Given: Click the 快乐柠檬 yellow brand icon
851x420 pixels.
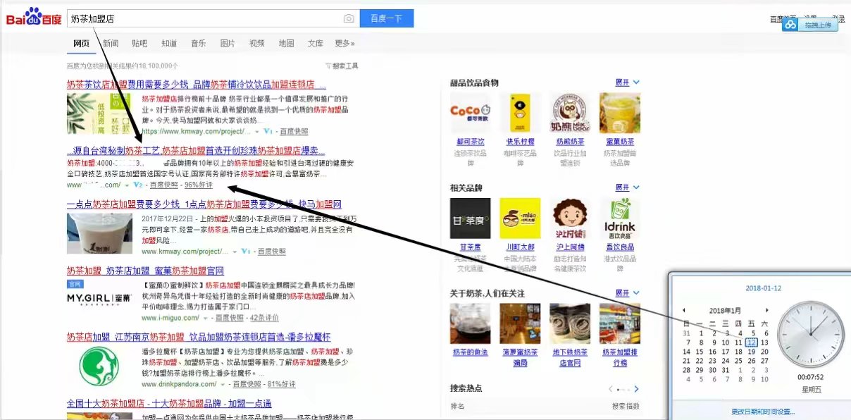Looking at the screenshot, I should point(520,113).
